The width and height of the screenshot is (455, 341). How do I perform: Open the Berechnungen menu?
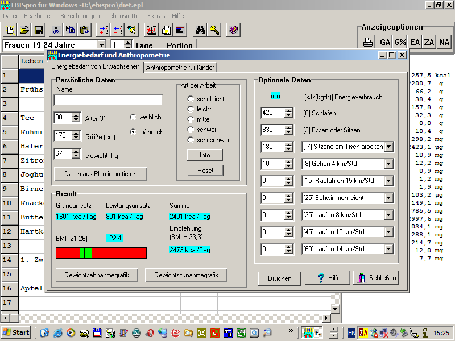tap(80, 16)
